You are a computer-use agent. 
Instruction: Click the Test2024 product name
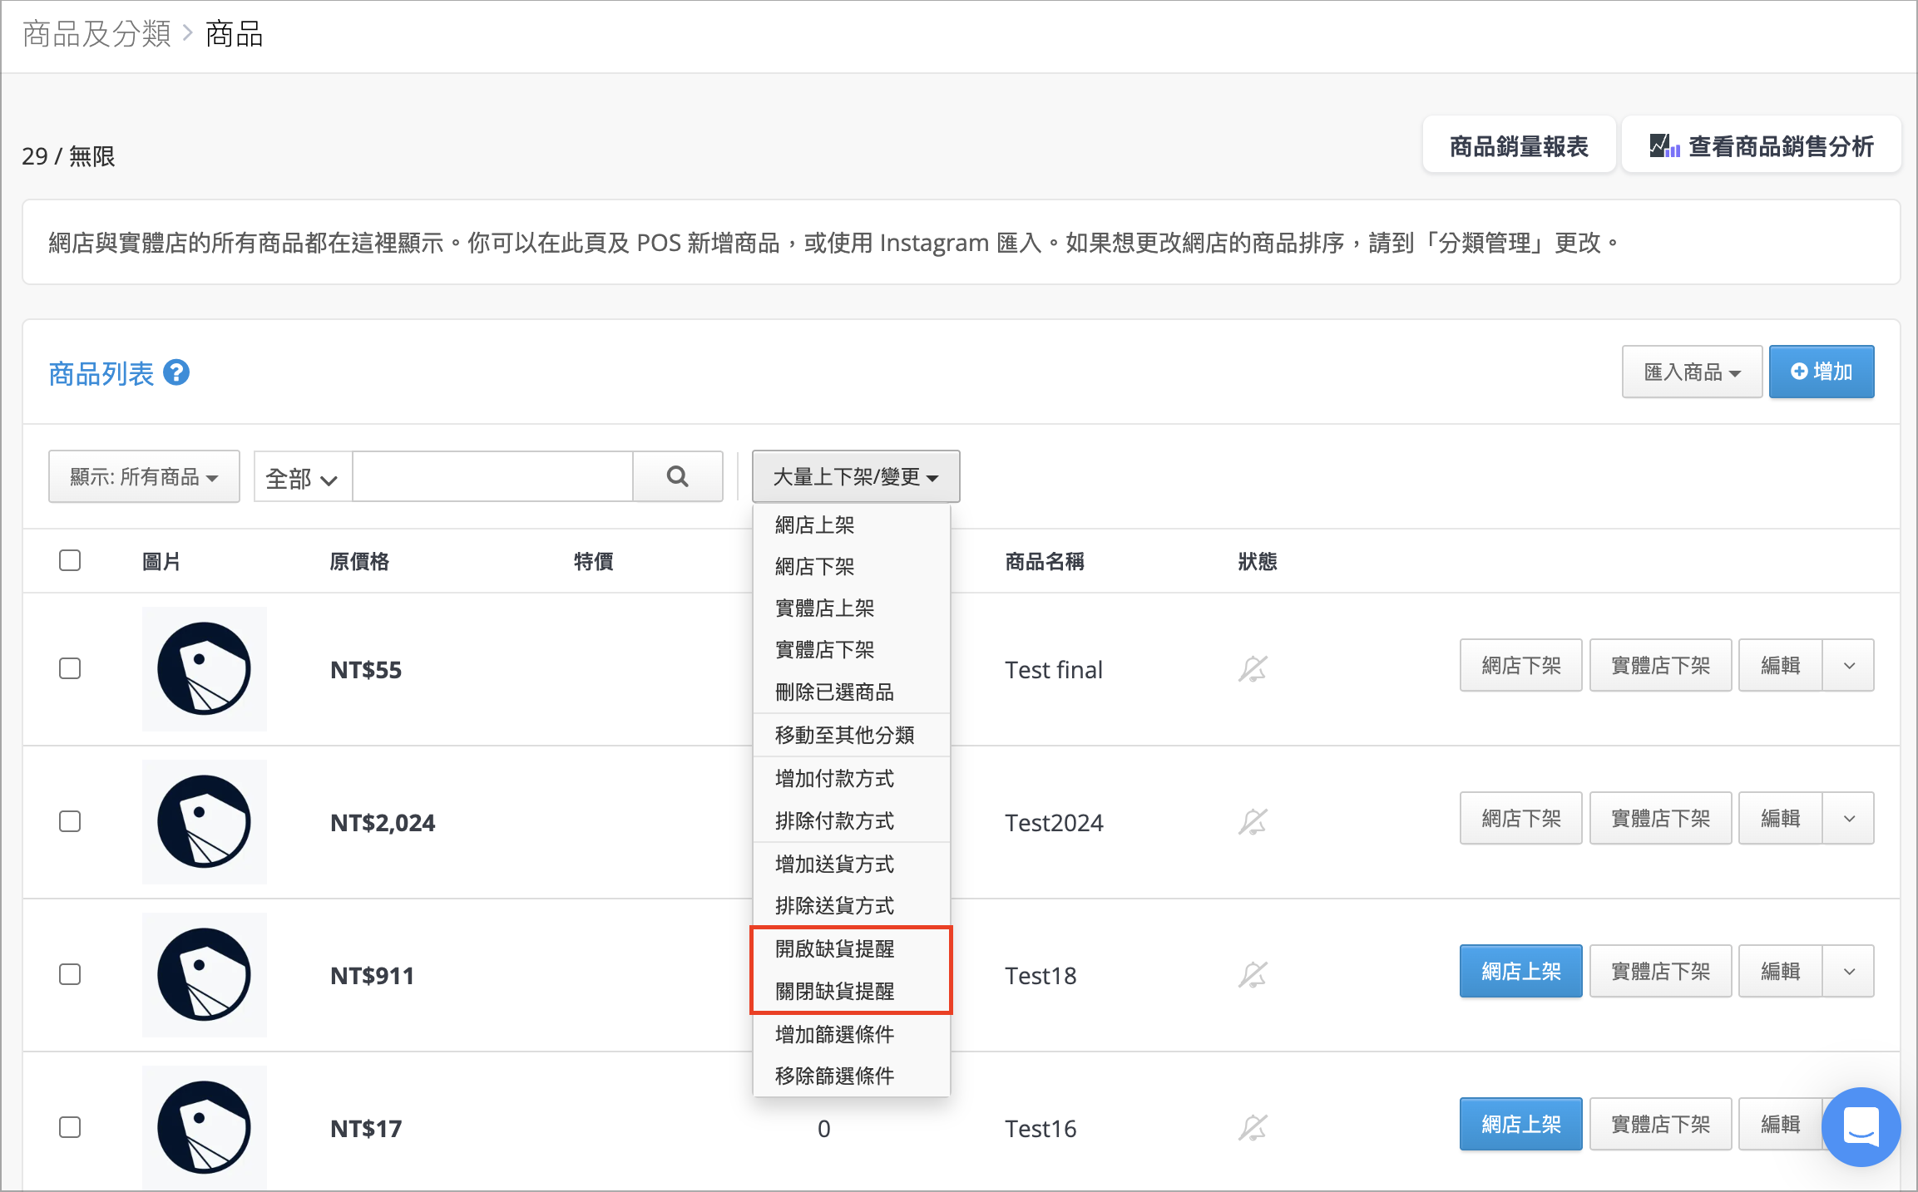[1054, 822]
